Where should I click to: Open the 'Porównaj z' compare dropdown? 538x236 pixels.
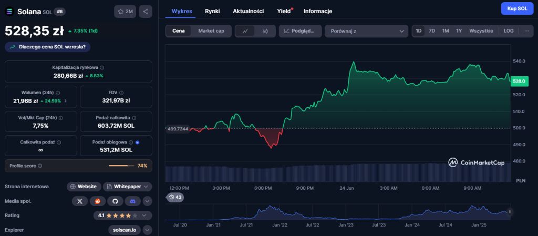[366, 31]
